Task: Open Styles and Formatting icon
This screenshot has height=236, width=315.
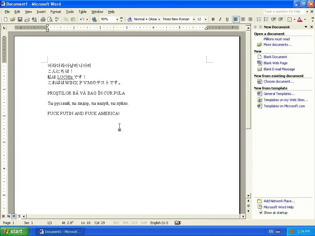Action: pos(130,19)
